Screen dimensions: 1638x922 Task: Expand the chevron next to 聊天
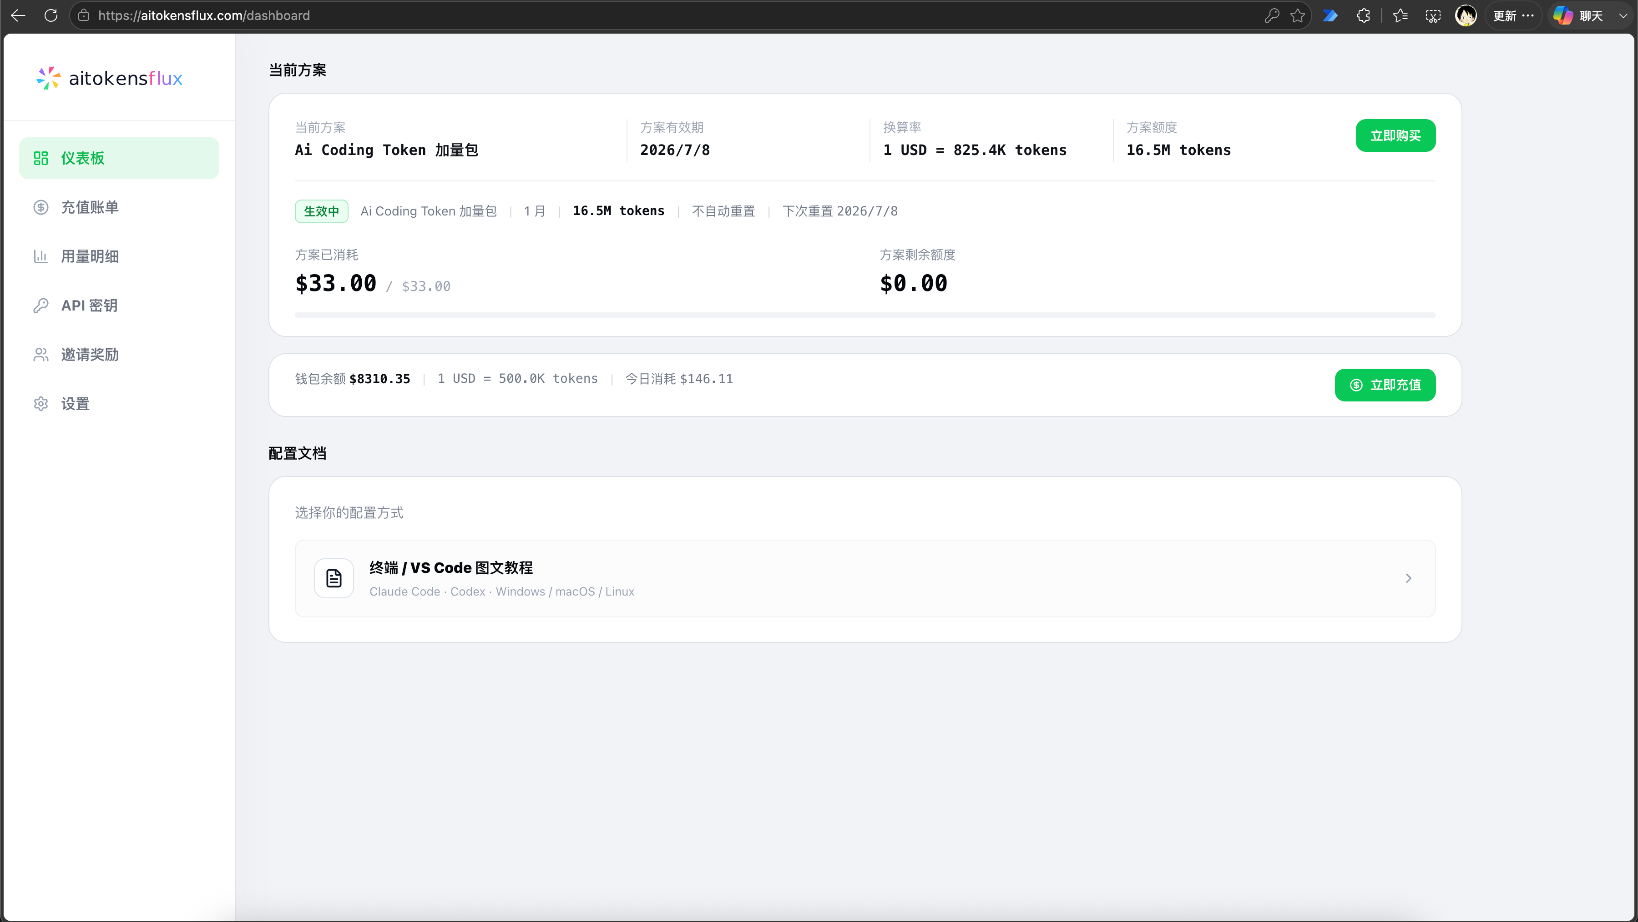click(x=1623, y=16)
